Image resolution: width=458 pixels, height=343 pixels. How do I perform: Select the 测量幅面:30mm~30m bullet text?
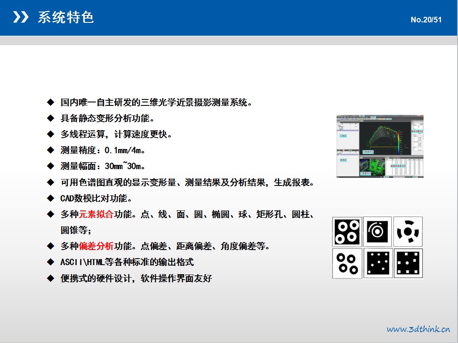click(103, 167)
